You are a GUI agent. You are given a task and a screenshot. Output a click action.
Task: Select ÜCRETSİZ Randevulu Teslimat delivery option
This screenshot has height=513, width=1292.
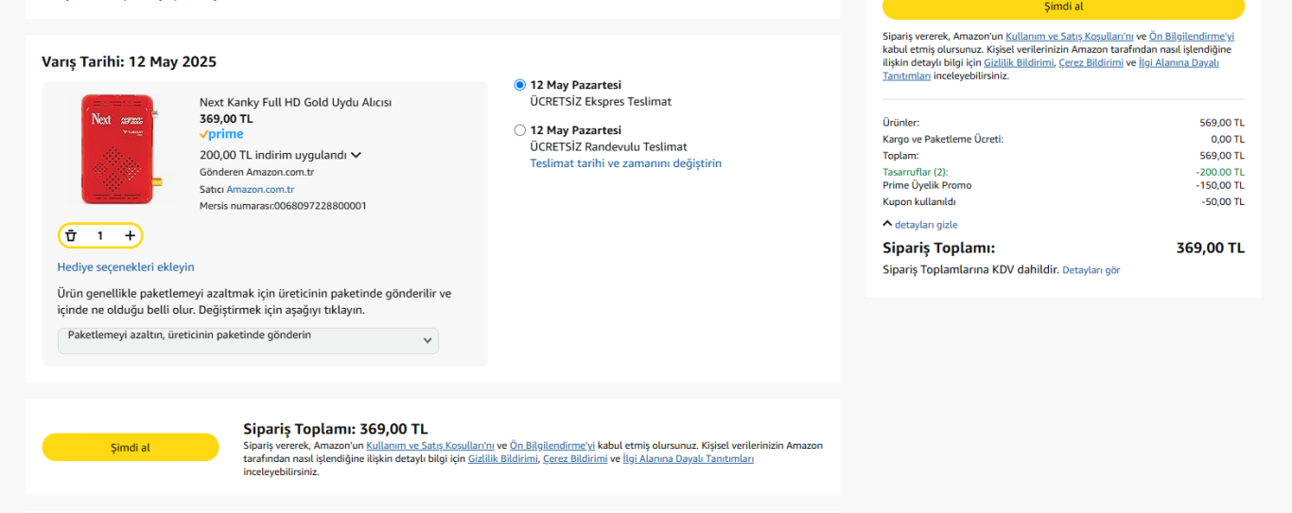(520, 130)
